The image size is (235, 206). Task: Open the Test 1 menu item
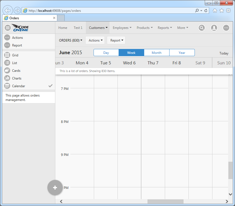coord(78,28)
